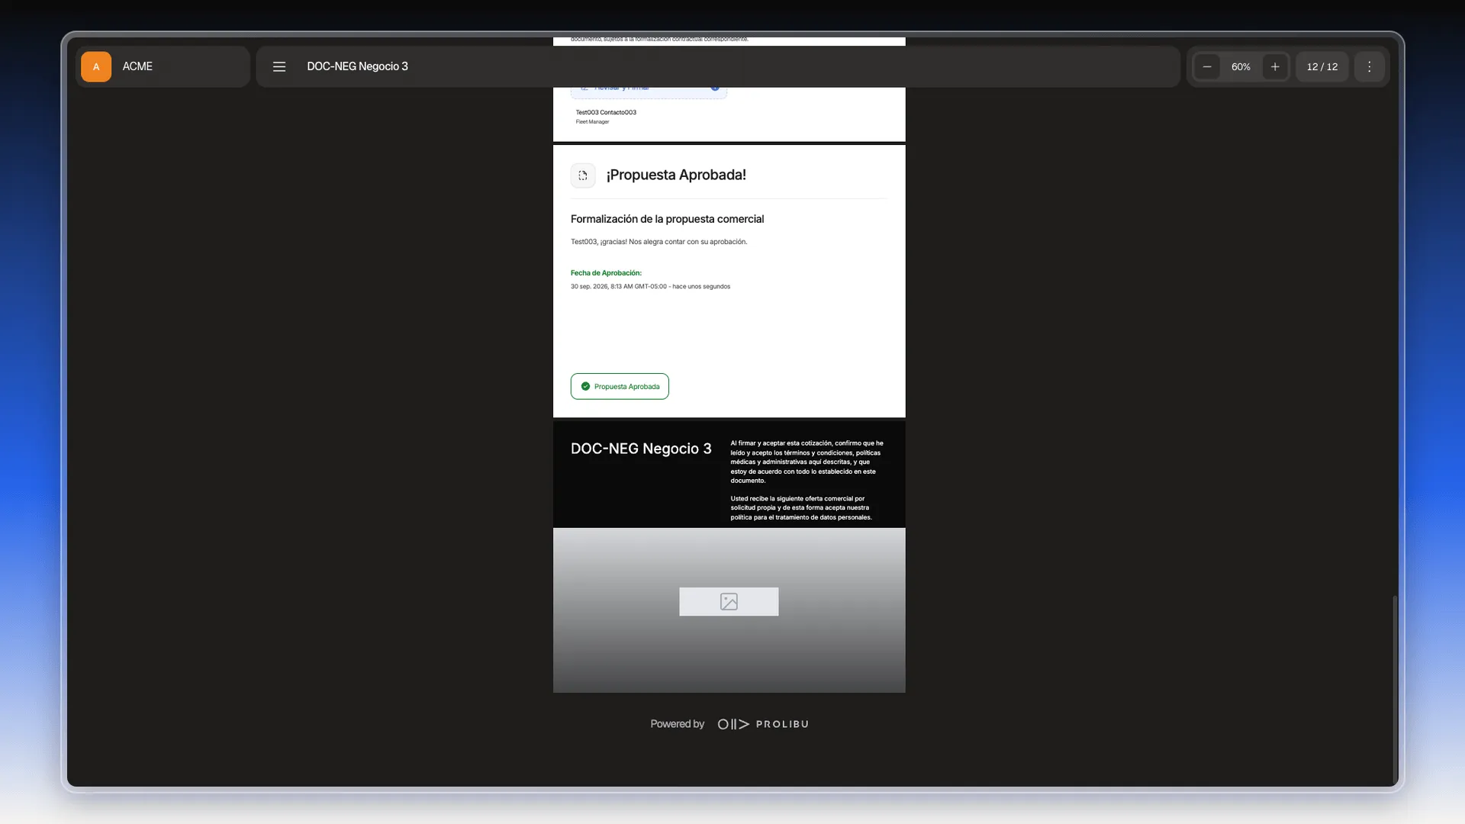The height and width of the screenshot is (824, 1465).
Task: Click the DOC-NEG Negocio 3 footer title
Action: [641, 449]
